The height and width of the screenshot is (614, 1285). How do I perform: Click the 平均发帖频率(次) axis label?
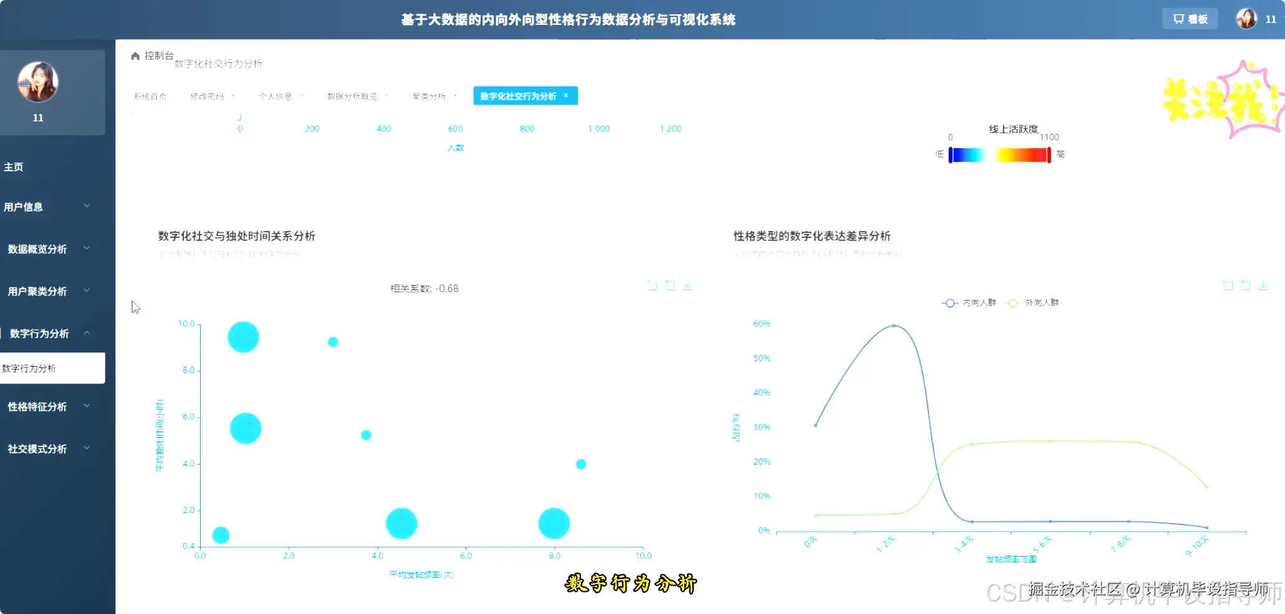pos(422,575)
